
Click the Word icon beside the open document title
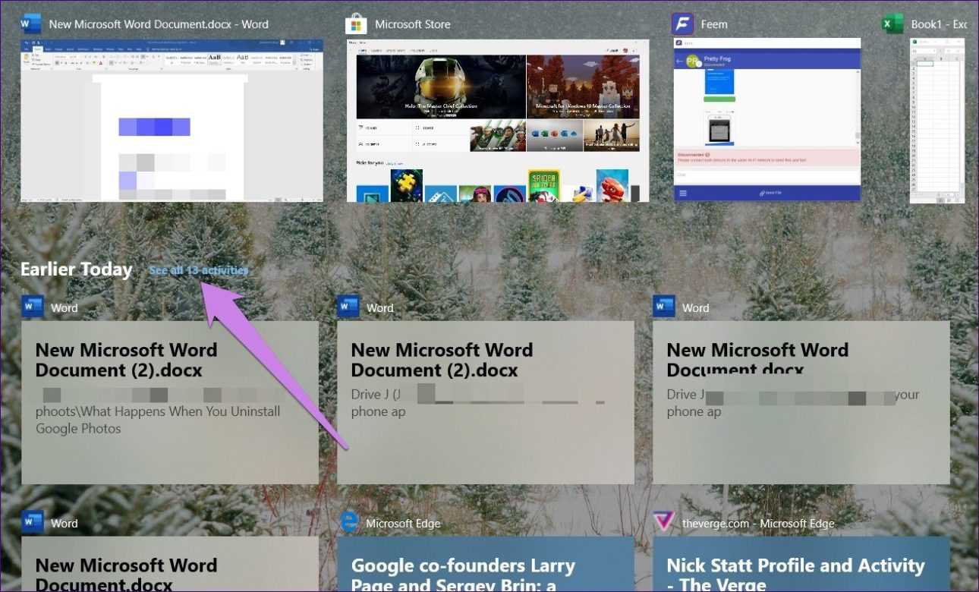[x=31, y=24]
